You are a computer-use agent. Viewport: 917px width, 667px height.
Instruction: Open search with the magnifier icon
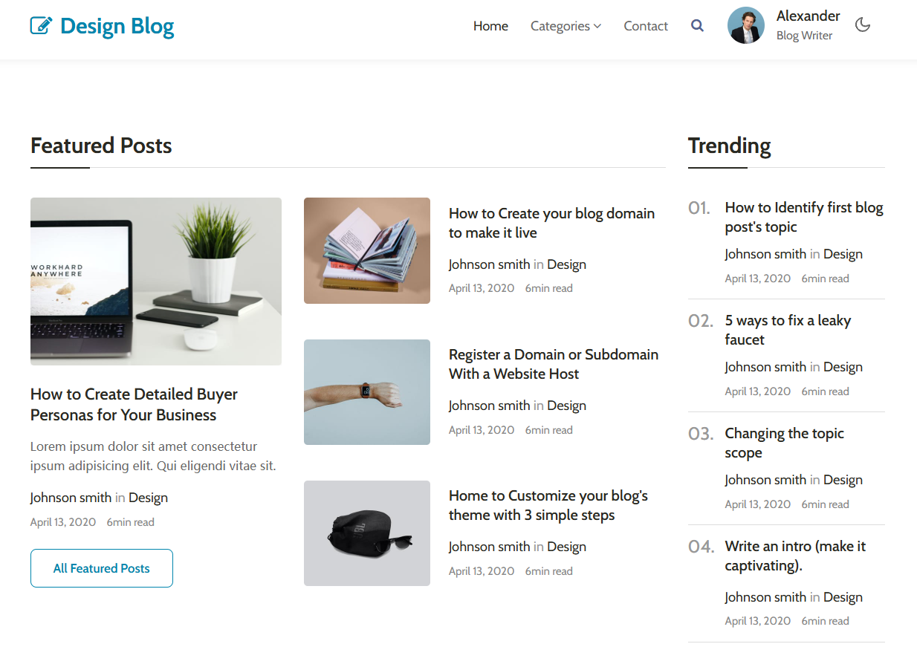697,26
